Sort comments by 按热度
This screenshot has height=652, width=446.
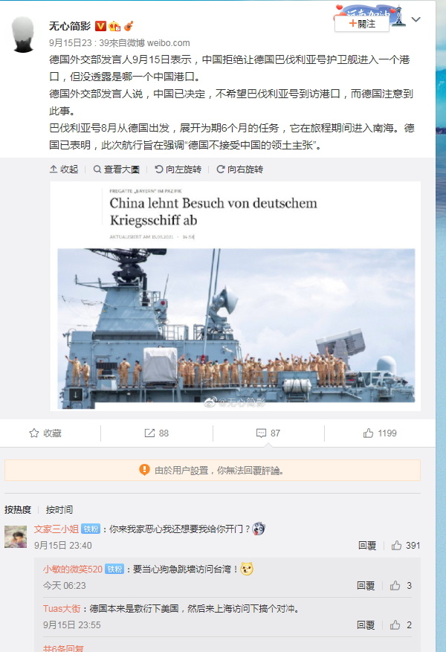click(18, 509)
